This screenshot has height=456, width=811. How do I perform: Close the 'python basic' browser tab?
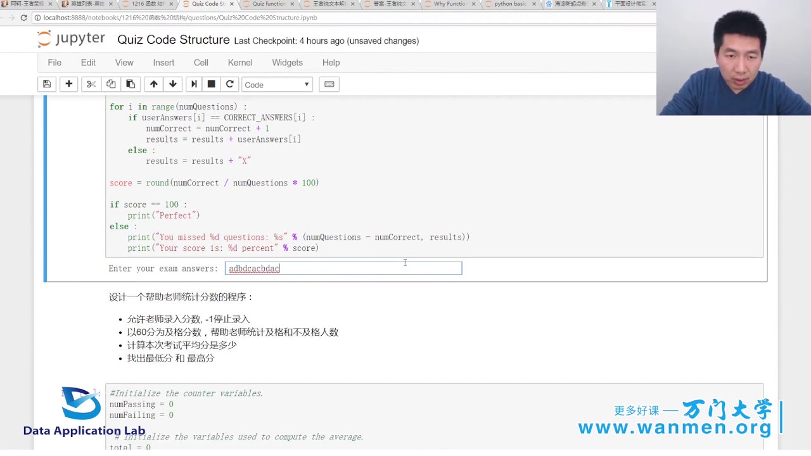533,4
